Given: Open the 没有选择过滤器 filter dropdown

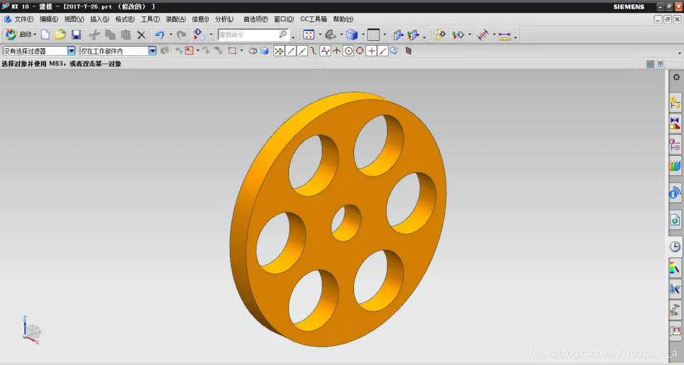Looking at the screenshot, I should (71, 51).
